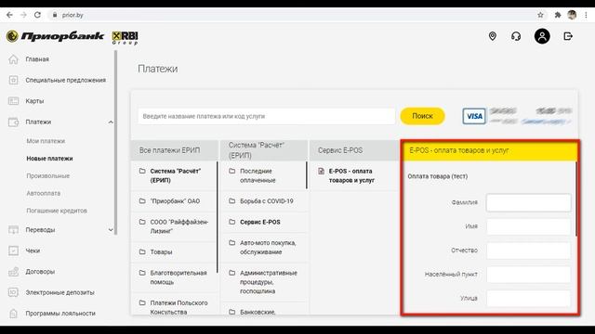This screenshot has height=334, width=595.
Task: Open Административные процедуры, госпошлина folder
Action: pyautogui.click(x=263, y=282)
